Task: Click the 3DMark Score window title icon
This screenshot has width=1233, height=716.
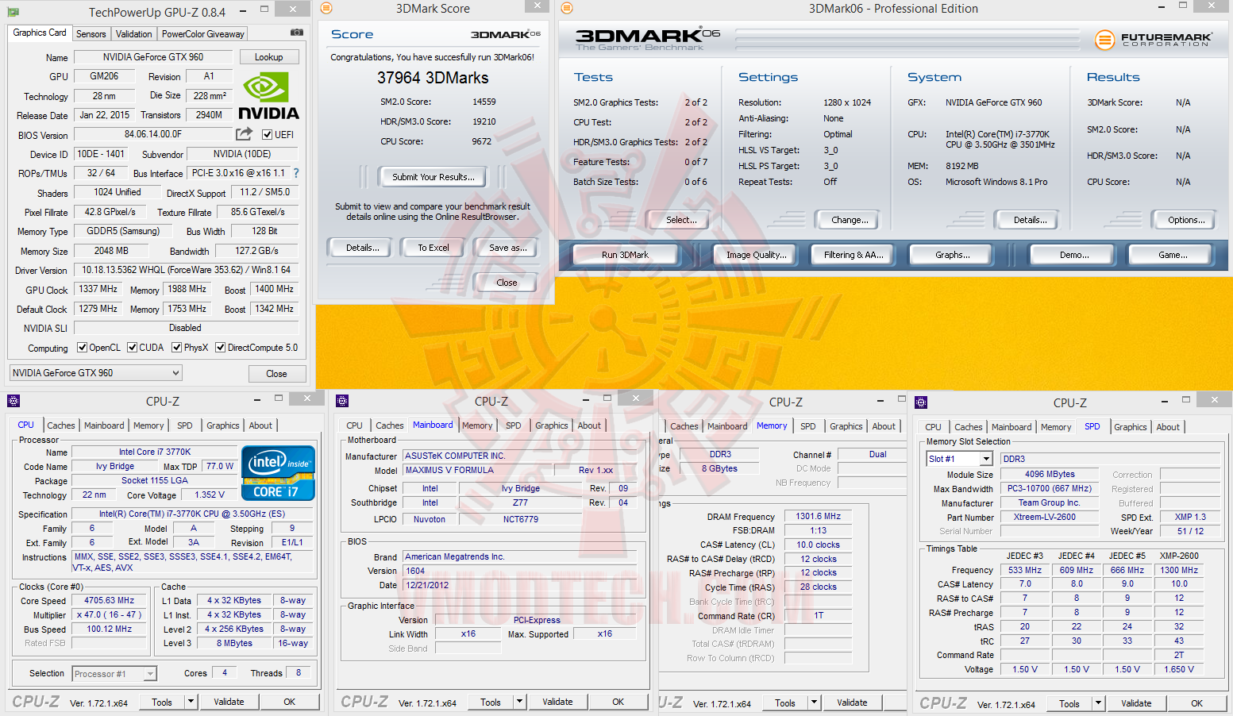Action: [x=326, y=9]
